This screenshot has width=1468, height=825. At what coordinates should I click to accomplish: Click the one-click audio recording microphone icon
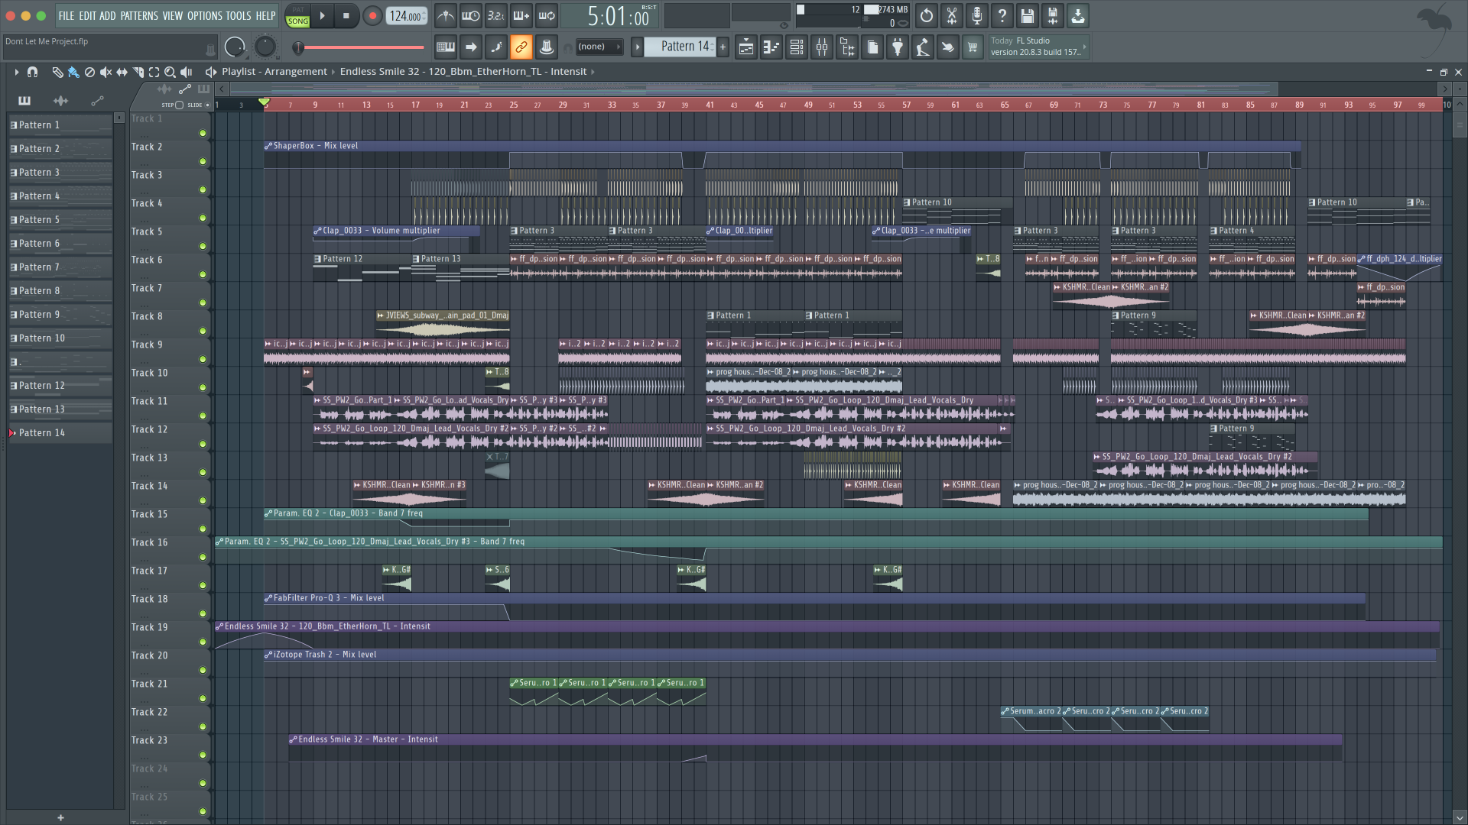point(977,15)
